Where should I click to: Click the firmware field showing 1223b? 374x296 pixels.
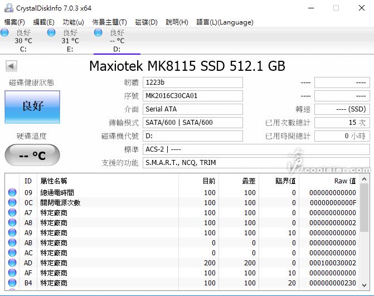point(193,83)
